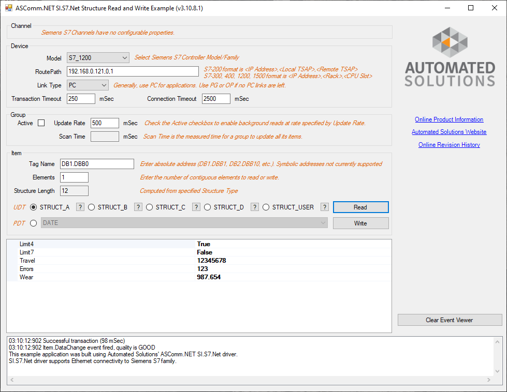Enable the Active group checkbox

point(41,123)
